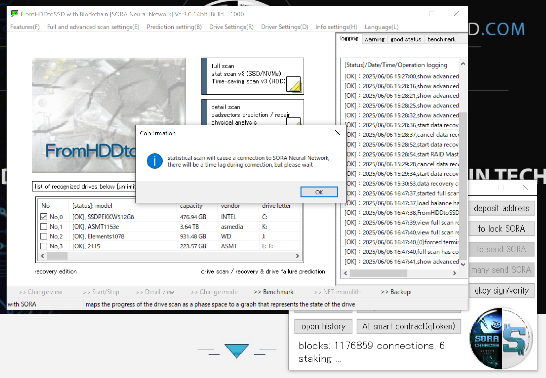Click the [Status]/Date/Time/Operation logging header
Viewport: 546px width, 378px height.
coord(396,65)
